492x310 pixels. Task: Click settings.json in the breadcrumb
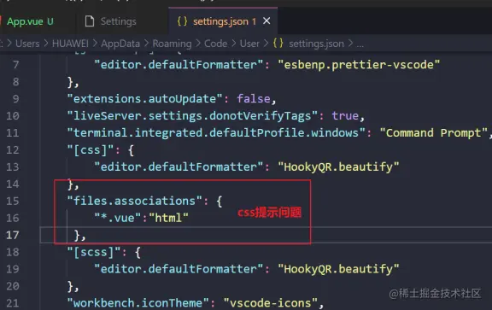pos(316,44)
